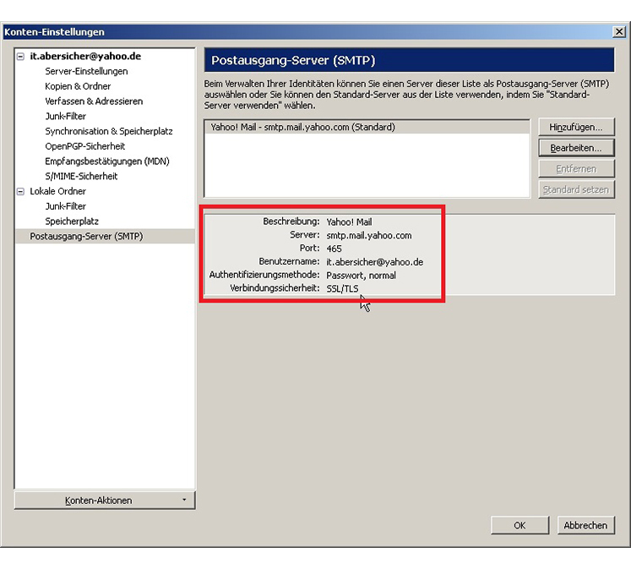Select the account's Junk-Filter entry
The image size is (631, 569).
65,117
